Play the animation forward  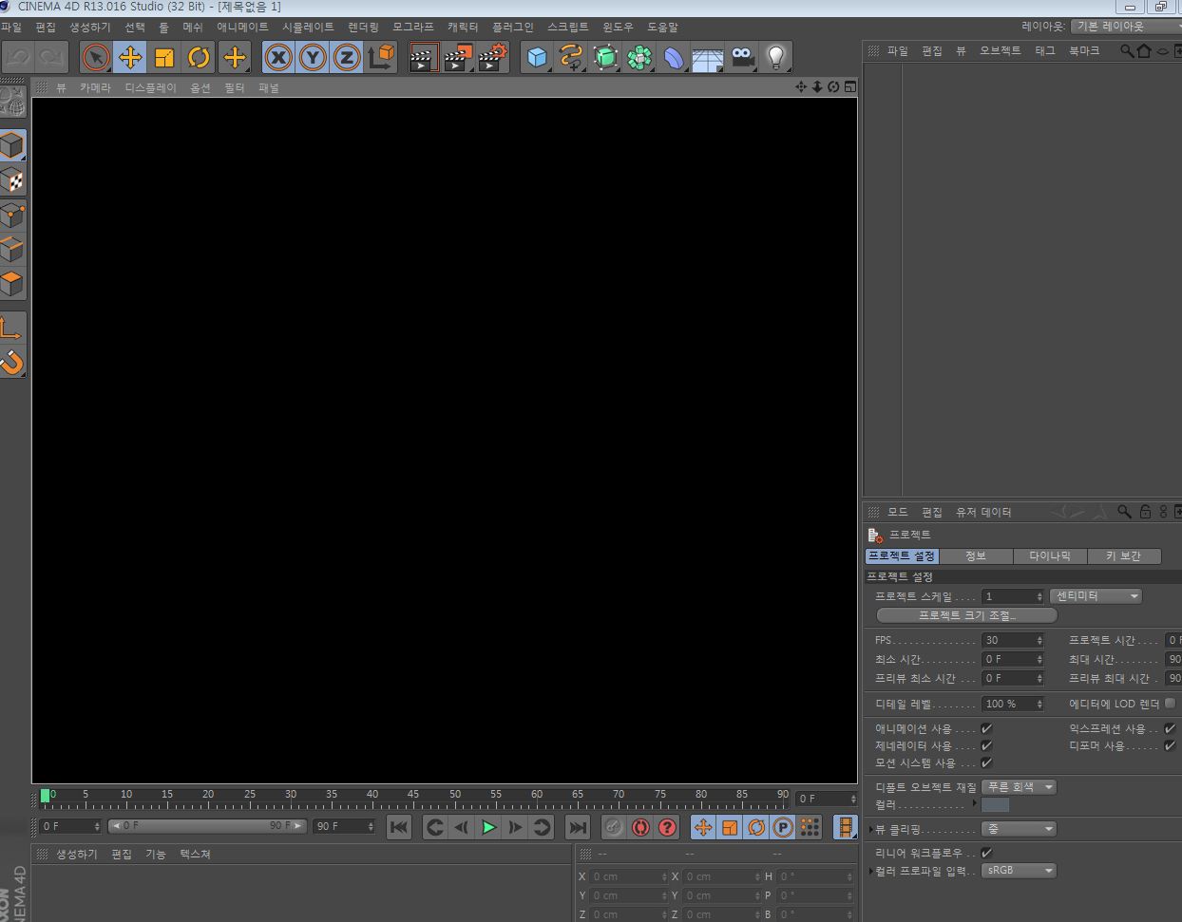(488, 827)
